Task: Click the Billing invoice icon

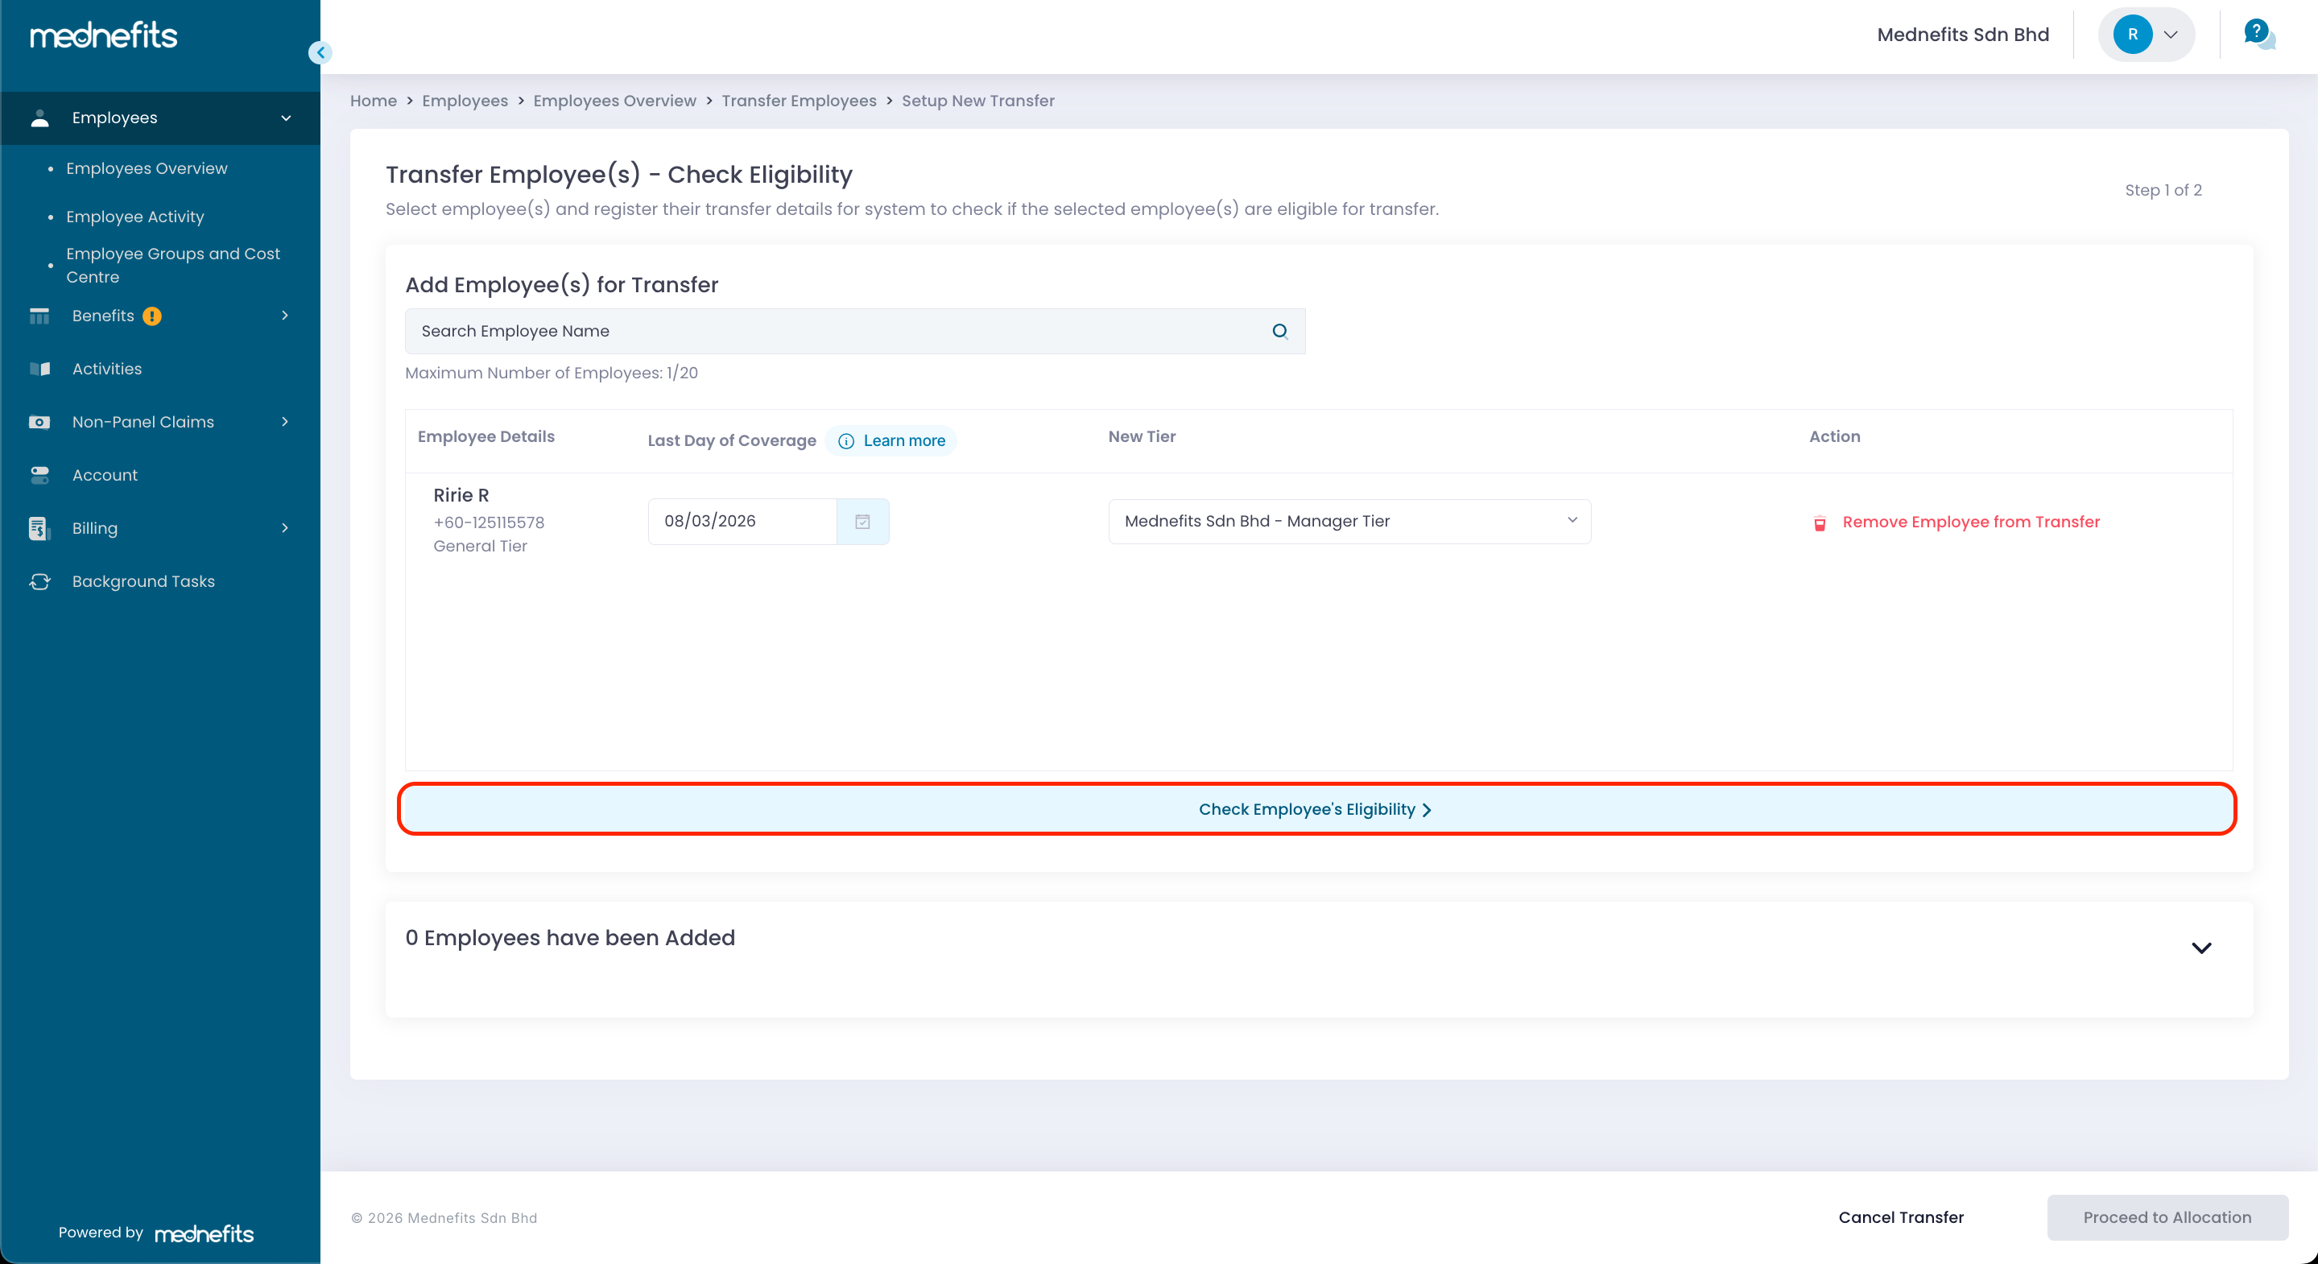Action: coord(39,528)
